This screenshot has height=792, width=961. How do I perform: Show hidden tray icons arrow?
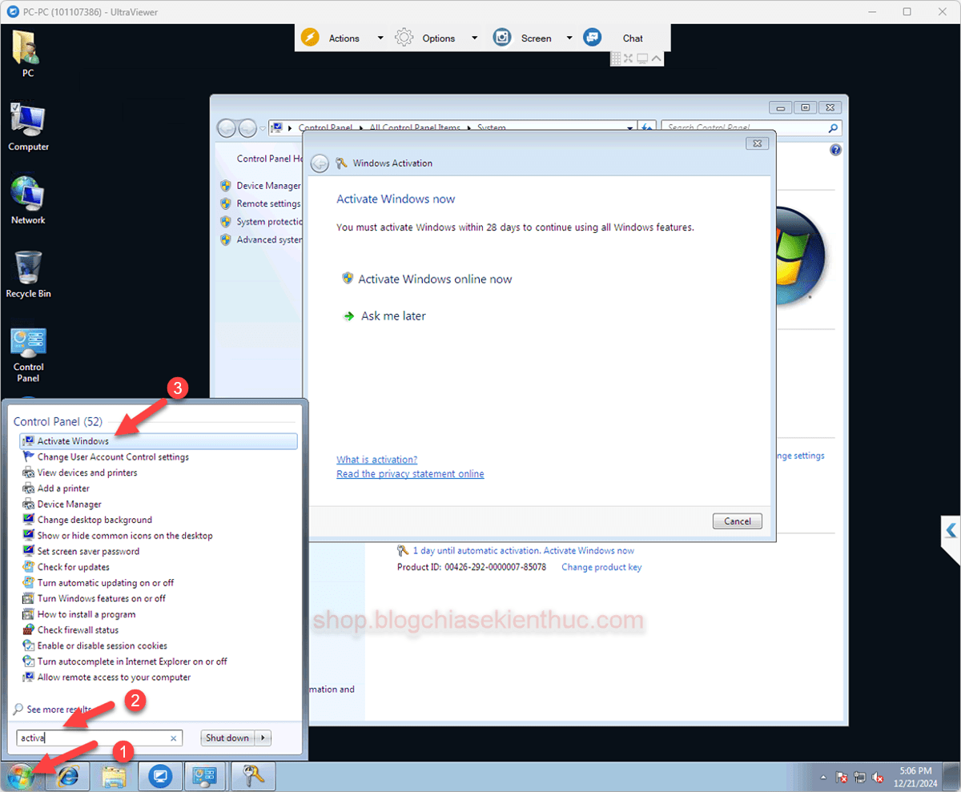coord(823,778)
